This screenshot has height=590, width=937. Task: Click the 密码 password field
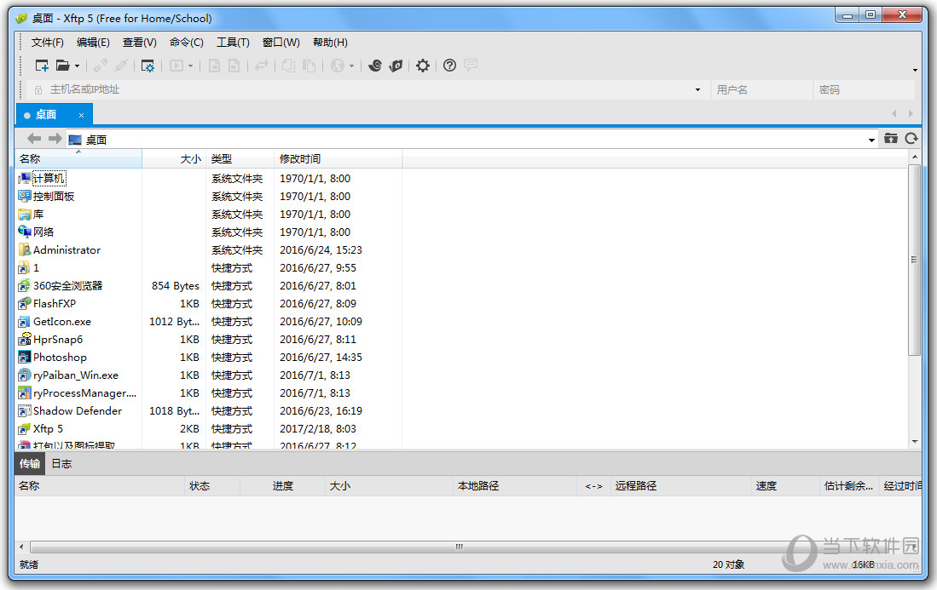click(x=864, y=90)
